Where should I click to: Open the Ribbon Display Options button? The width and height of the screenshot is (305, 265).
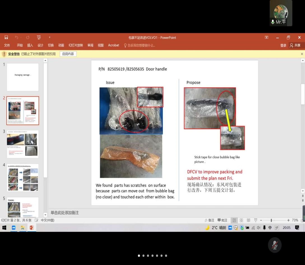tap(266, 37)
